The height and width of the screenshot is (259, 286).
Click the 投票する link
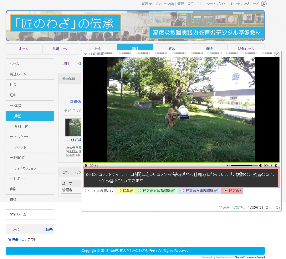click(239, 207)
